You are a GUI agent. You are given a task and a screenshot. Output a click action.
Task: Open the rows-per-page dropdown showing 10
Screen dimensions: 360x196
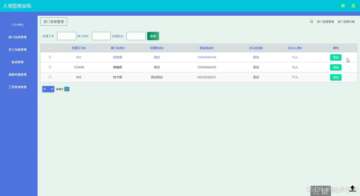coord(48,89)
